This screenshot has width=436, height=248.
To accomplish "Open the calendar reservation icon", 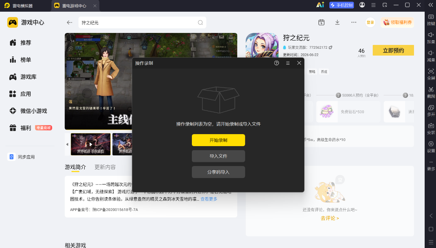I will [321, 22].
